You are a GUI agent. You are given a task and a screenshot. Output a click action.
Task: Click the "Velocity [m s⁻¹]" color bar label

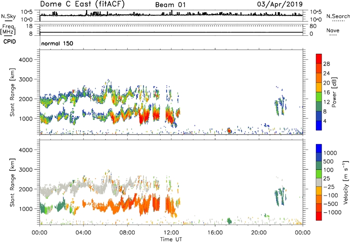click(346, 182)
